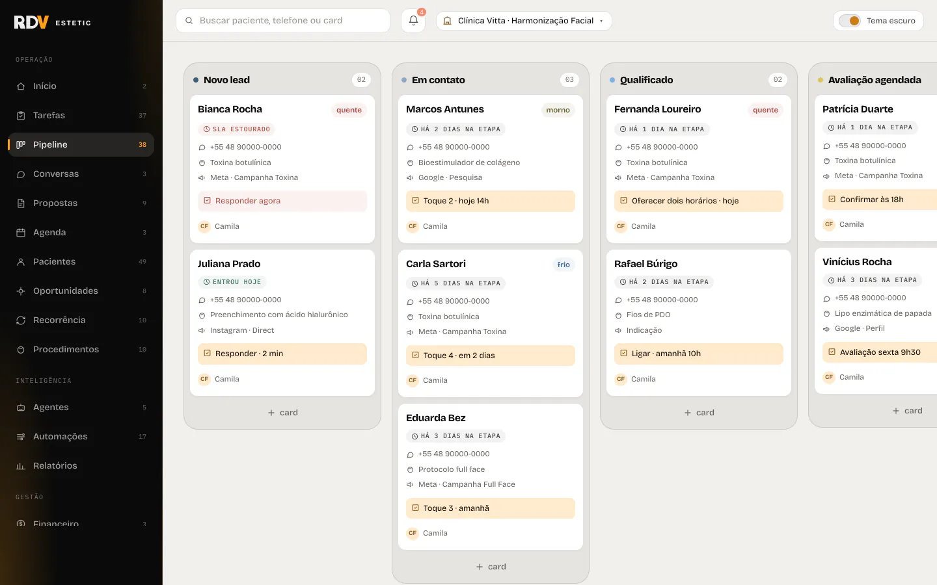Click the Tarefas clipboard icon in sidebar
Screen dimensions: 937x585
point(21,116)
